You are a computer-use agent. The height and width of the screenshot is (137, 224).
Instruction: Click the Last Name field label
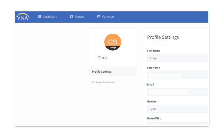pyautogui.click(x=154, y=68)
